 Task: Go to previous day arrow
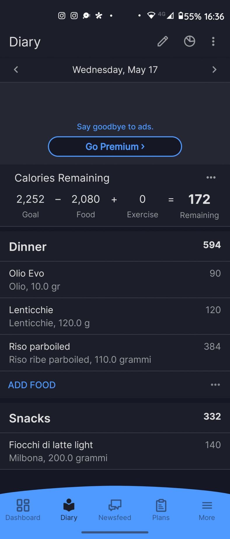click(x=16, y=70)
